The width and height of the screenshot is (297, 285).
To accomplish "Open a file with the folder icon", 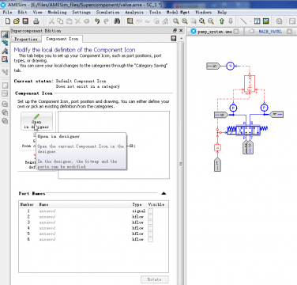I will point(17,21).
